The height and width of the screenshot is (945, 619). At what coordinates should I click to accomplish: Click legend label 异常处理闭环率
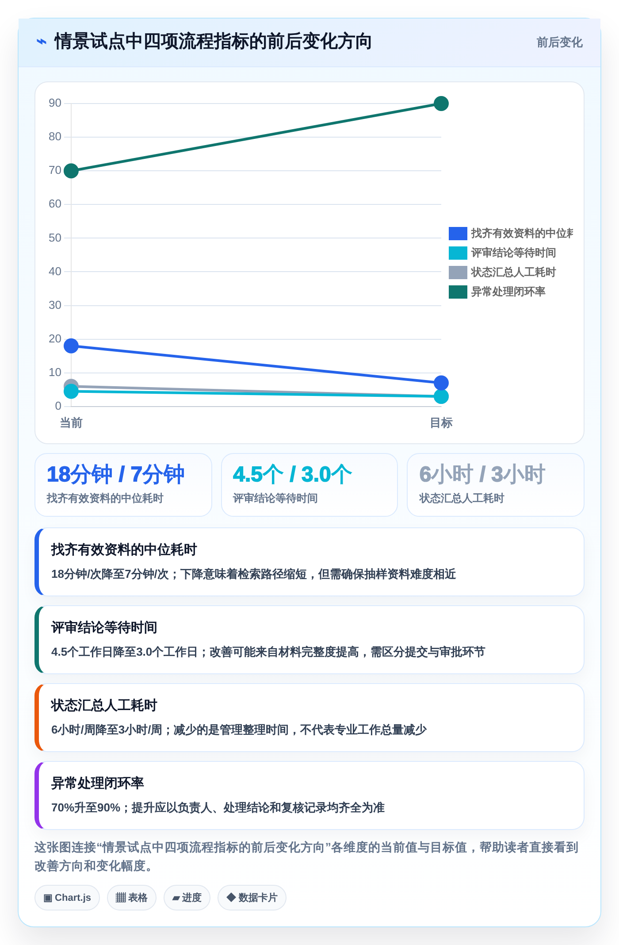(508, 292)
